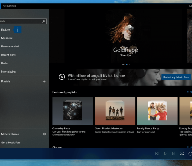Click Get a Music Pass link

pyautogui.click(x=11, y=143)
